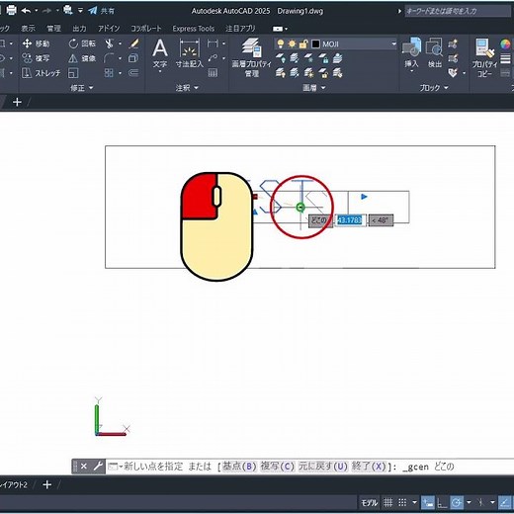Add a new drawing tab with plus
The image size is (514, 514).
(x=17, y=102)
